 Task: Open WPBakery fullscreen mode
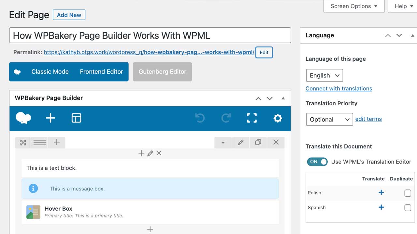coord(252,118)
